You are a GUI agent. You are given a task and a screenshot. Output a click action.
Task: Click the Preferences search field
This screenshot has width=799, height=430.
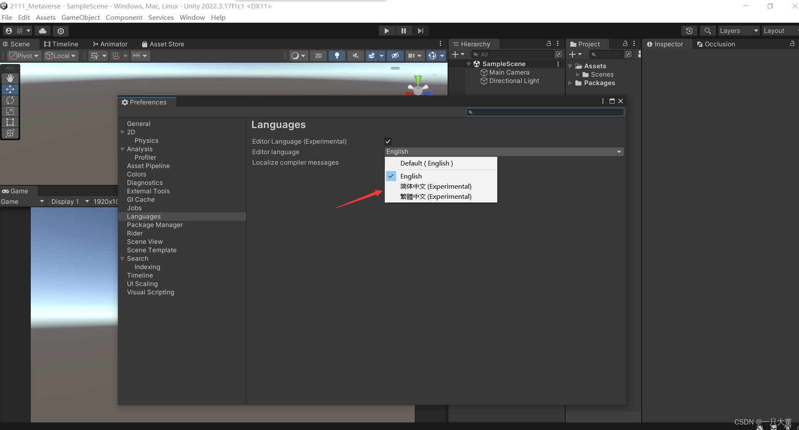click(x=545, y=112)
